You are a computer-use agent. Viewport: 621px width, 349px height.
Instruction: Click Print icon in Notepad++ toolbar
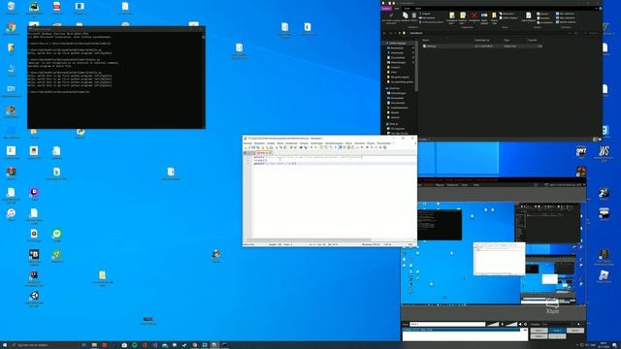click(272, 147)
